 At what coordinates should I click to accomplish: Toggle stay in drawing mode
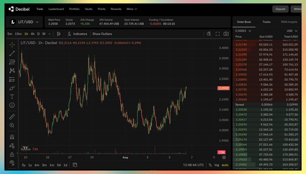point(12,146)
